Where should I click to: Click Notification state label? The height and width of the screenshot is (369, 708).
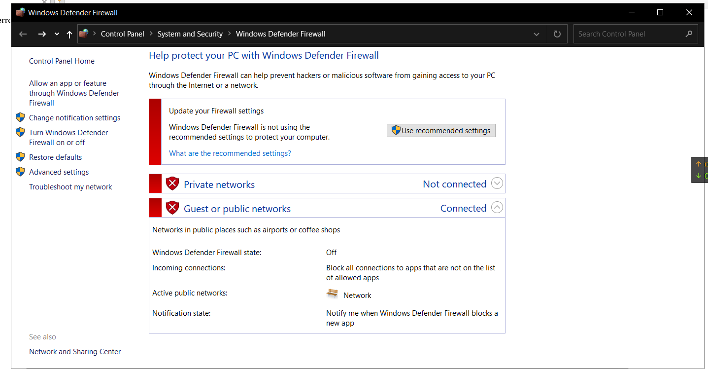click(181, 313)
